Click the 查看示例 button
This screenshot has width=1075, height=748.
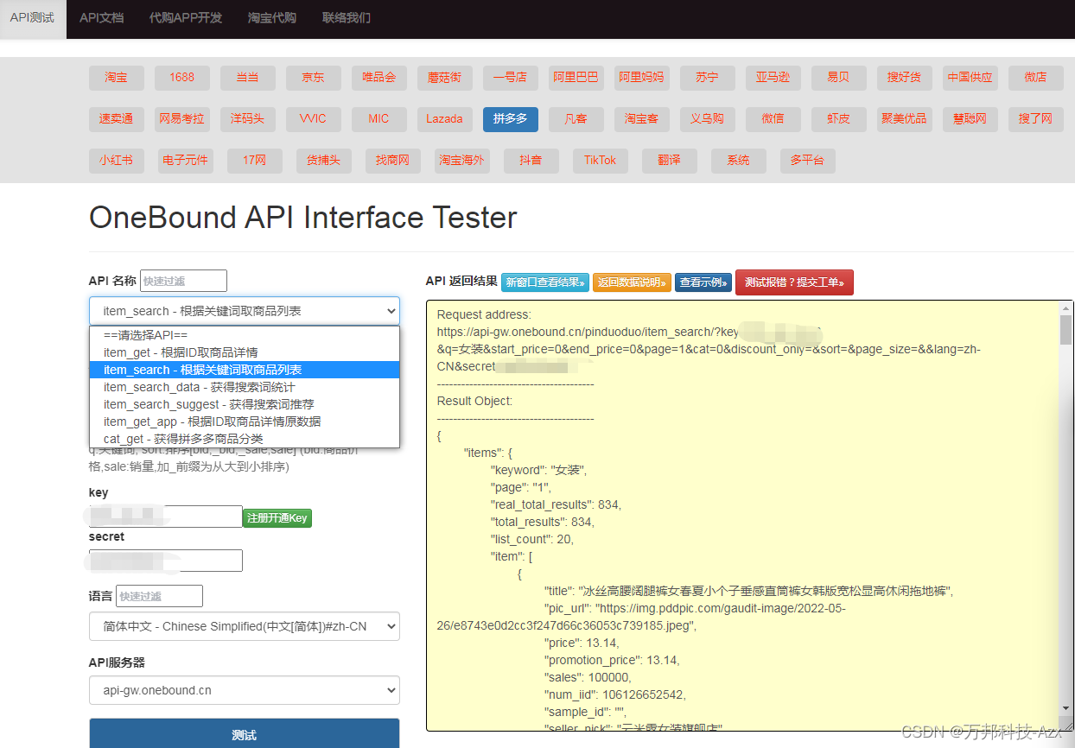[x=703, y=282]
